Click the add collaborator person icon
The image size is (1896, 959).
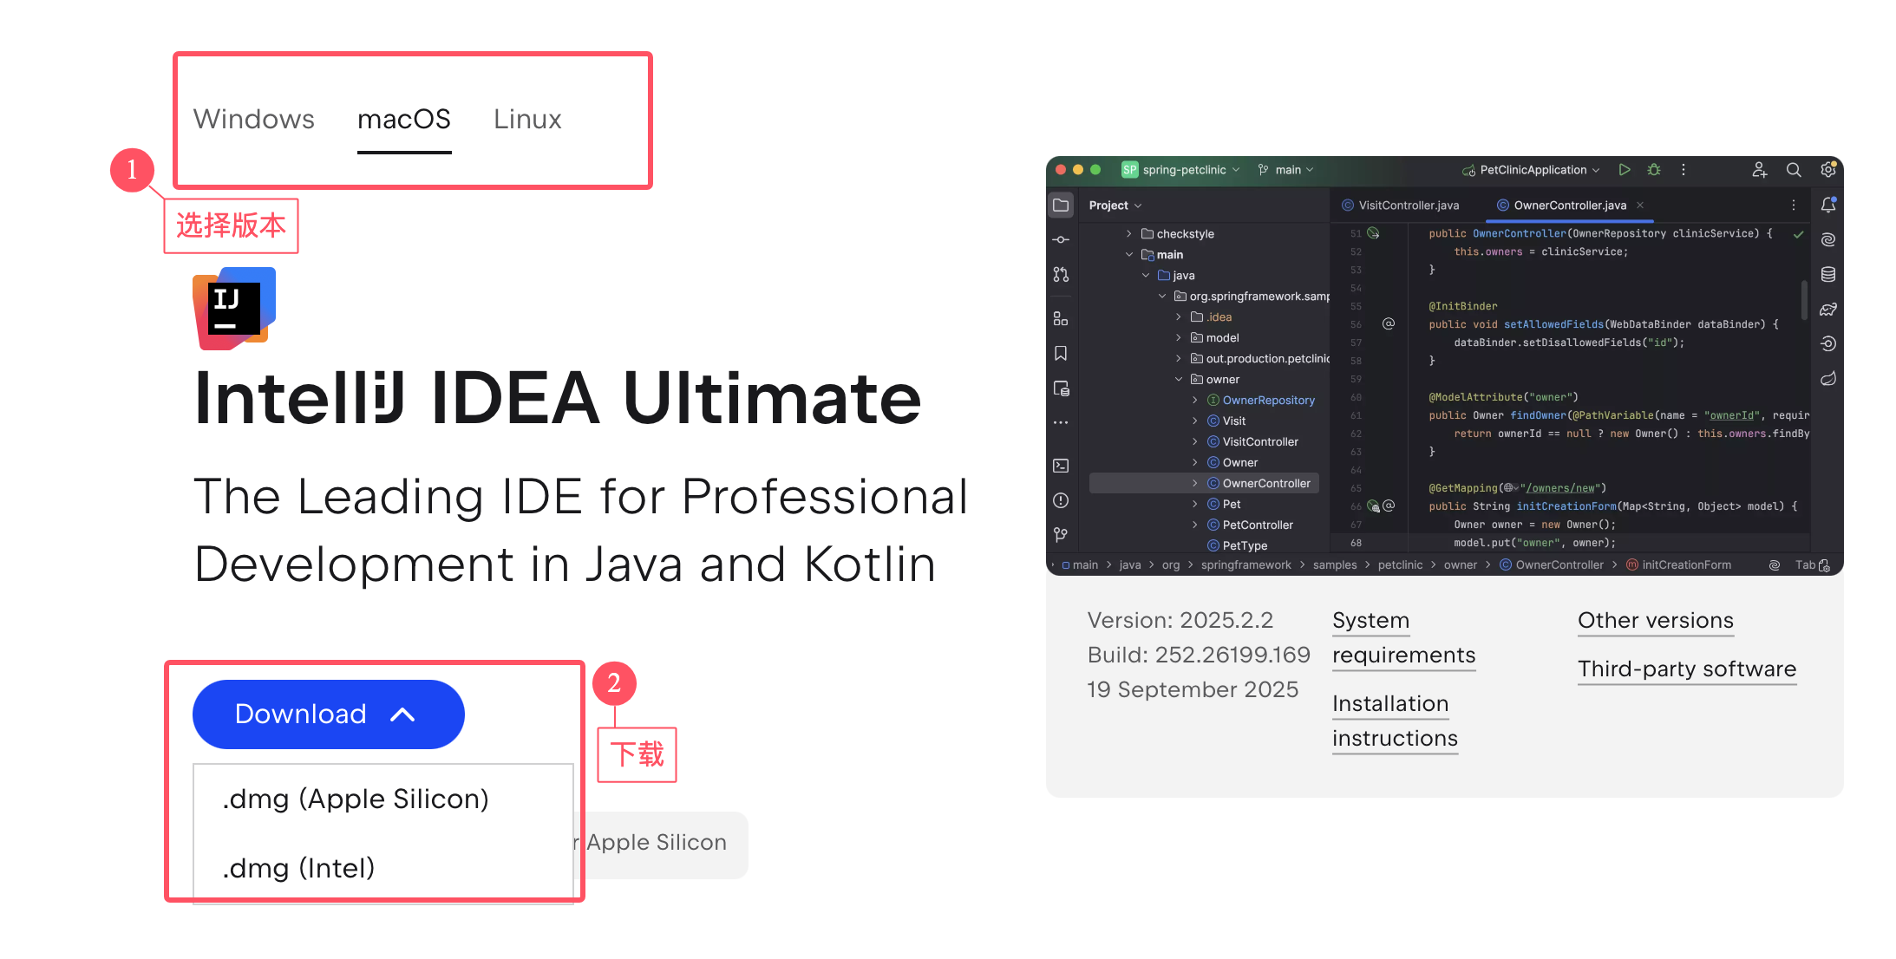tap(1759, 170)
